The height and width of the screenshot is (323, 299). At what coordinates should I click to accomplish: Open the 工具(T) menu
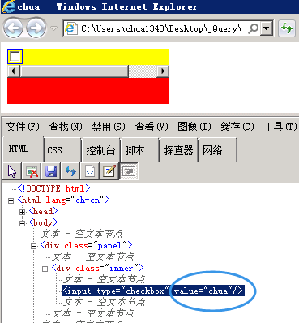click(x=280, y=127)
